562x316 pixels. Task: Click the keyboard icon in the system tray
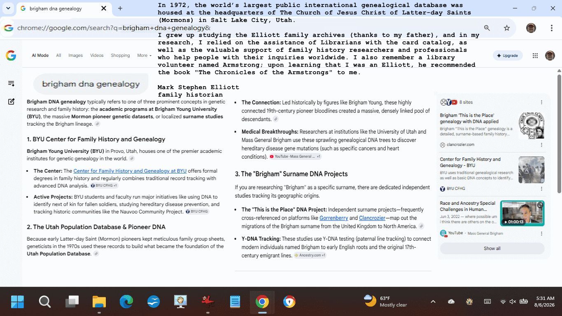(487, 302)
